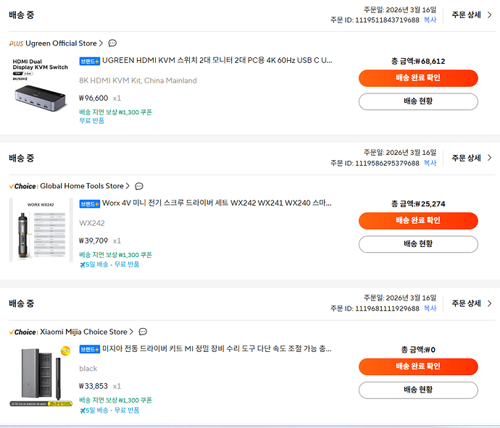Open the Xiaomi Mijia Choice Store page

(83, 332)
